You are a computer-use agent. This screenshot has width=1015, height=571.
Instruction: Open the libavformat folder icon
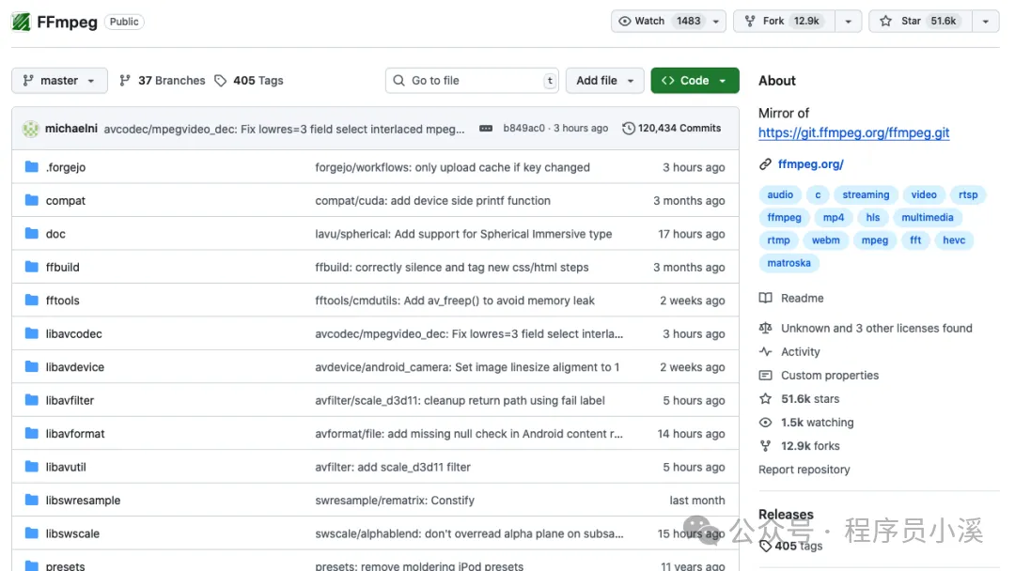(32, 433)
